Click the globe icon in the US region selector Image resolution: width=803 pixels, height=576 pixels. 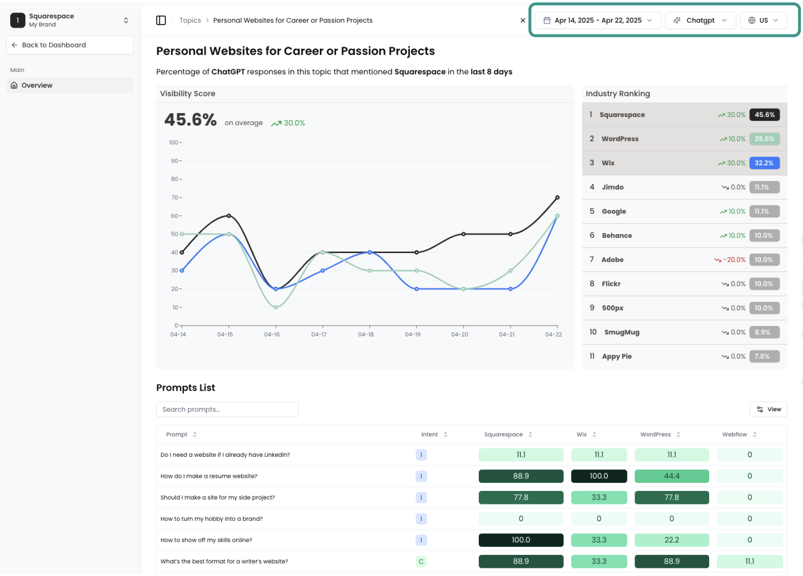(751, 20)
